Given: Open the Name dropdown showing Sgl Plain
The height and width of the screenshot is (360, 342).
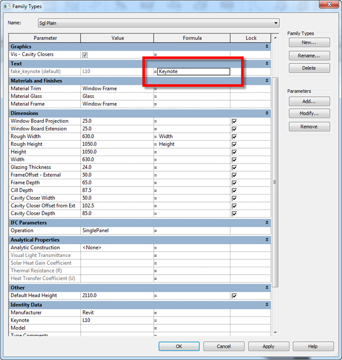Looking at the screenshot, I should coord(276,23).
